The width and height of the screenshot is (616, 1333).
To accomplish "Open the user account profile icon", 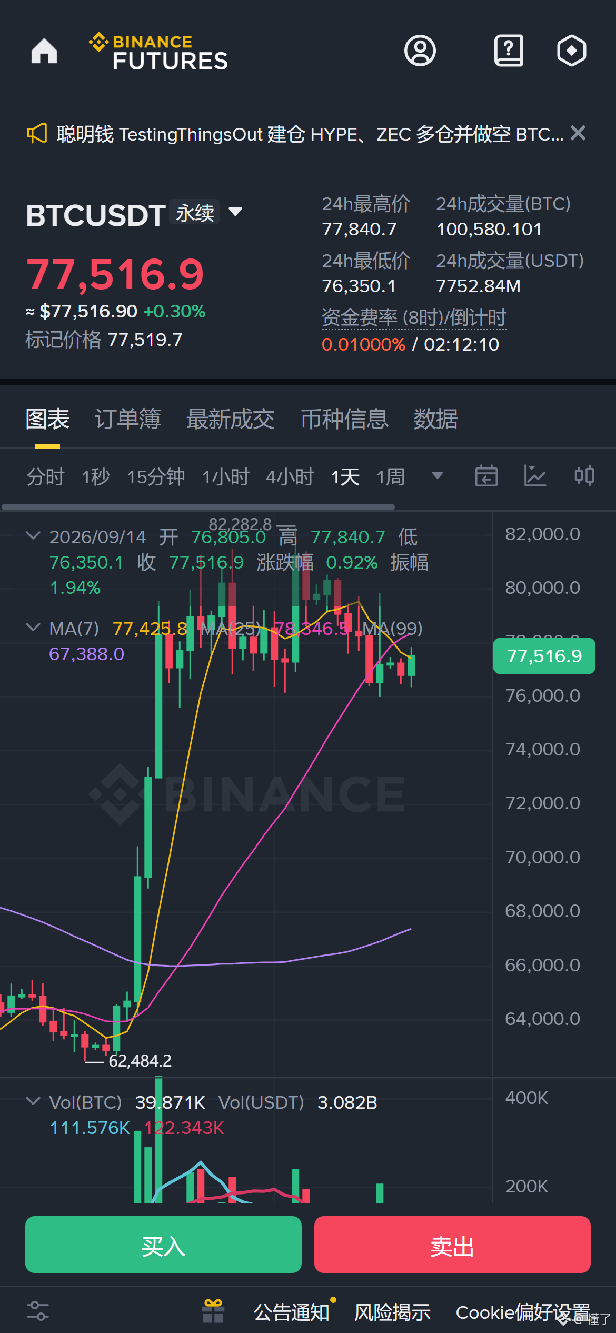I will 420,51.
